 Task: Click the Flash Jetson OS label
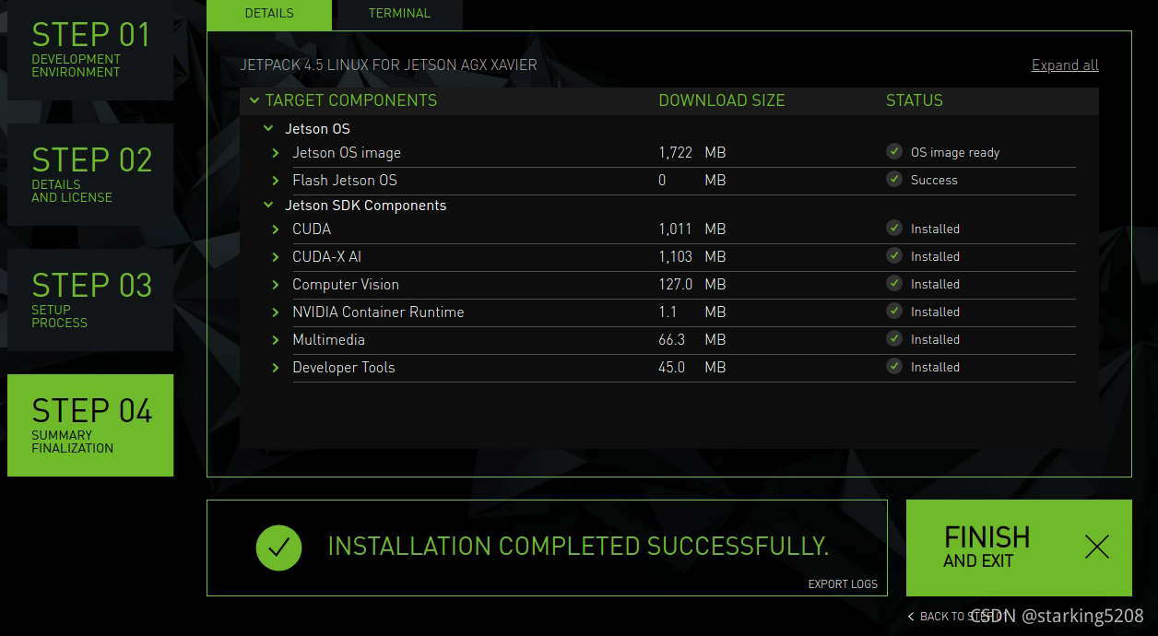[345, 181]
